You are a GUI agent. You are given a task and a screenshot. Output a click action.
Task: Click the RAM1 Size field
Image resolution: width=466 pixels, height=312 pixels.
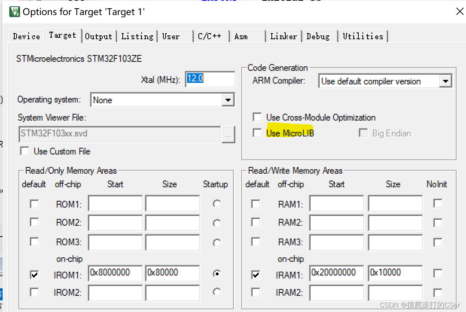[x=395, y=203]
